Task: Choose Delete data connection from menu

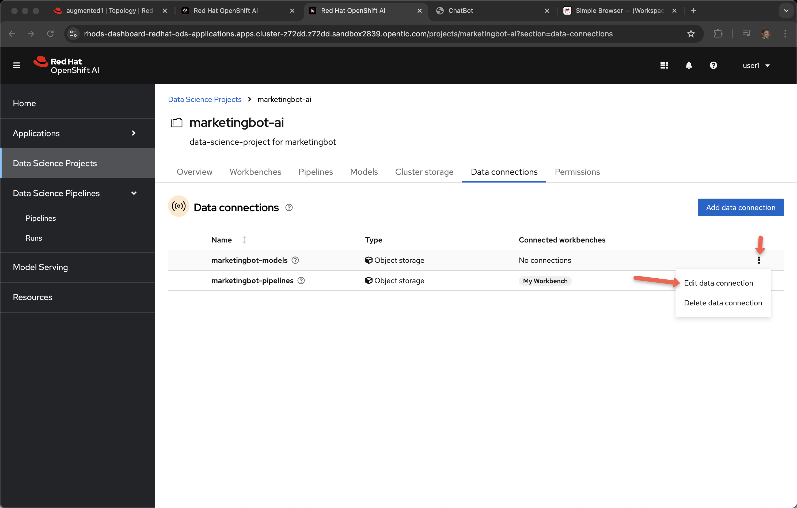Action: [723, 303]
